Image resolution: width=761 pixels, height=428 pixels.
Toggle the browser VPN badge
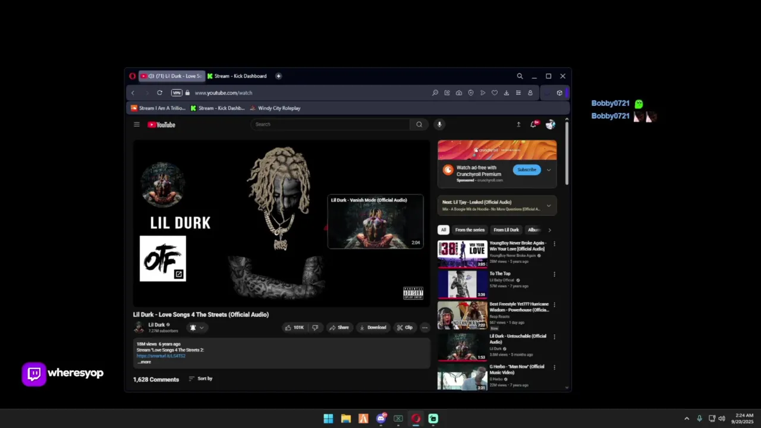pyautogui.click(x=177, y=93)
